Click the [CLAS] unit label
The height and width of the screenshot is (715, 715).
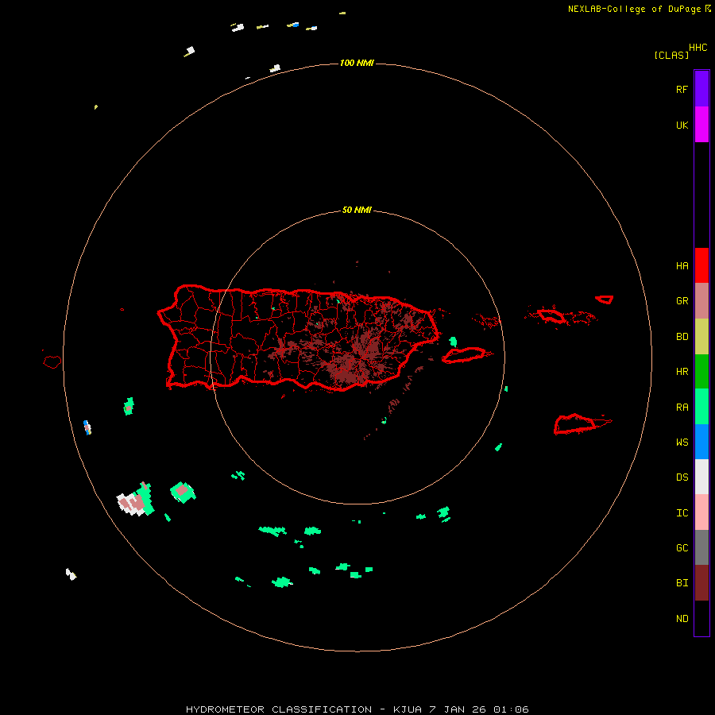tap(671, 55)
